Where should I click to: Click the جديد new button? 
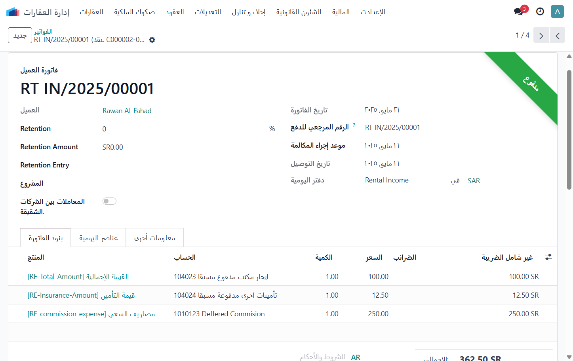20,35
